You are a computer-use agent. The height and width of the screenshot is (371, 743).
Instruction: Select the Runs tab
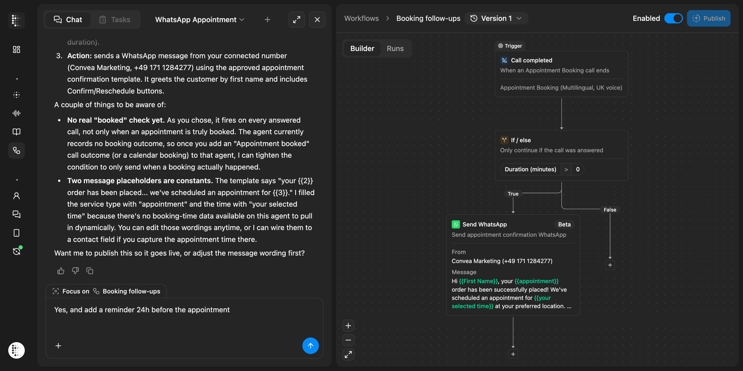point(395,48)
